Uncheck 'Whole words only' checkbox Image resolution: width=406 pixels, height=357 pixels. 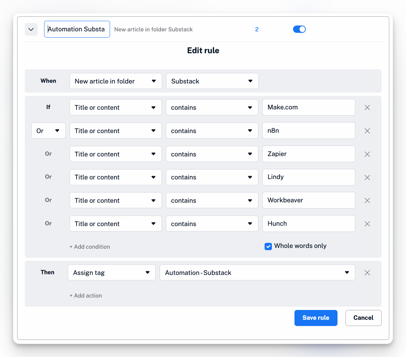(x=268, y=247)
